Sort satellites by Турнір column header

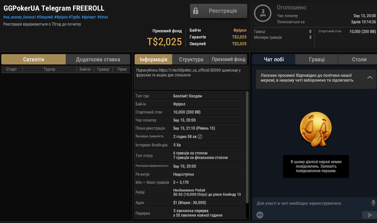click(x=49, y=69)
